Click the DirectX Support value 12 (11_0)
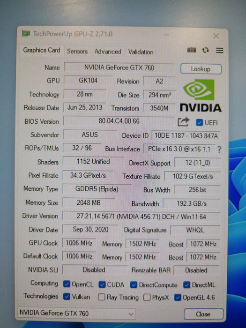The image size is (246, 328). tap(198, 163)
